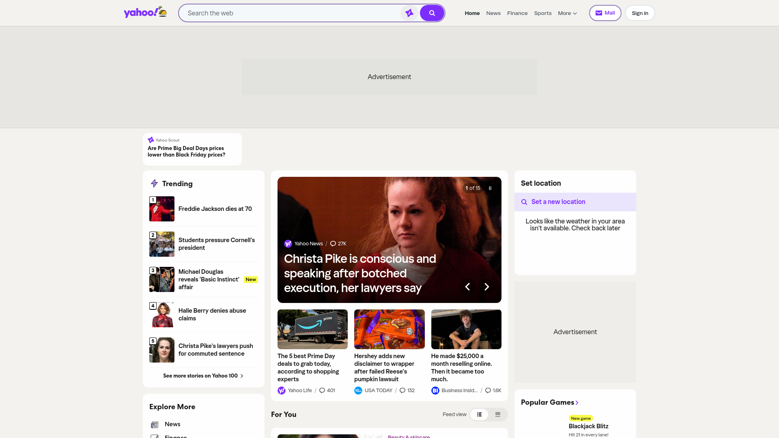Open Michael Douglas 'Basic Instinct' affair story
Screen dimensions: 779x438
click(x=209, y=279)
